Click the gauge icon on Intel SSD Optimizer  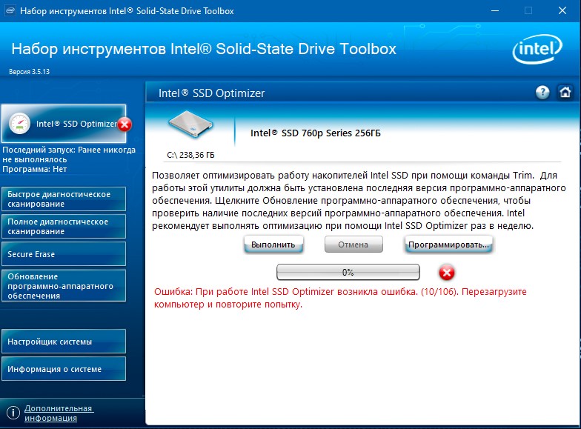click(19, 124)
